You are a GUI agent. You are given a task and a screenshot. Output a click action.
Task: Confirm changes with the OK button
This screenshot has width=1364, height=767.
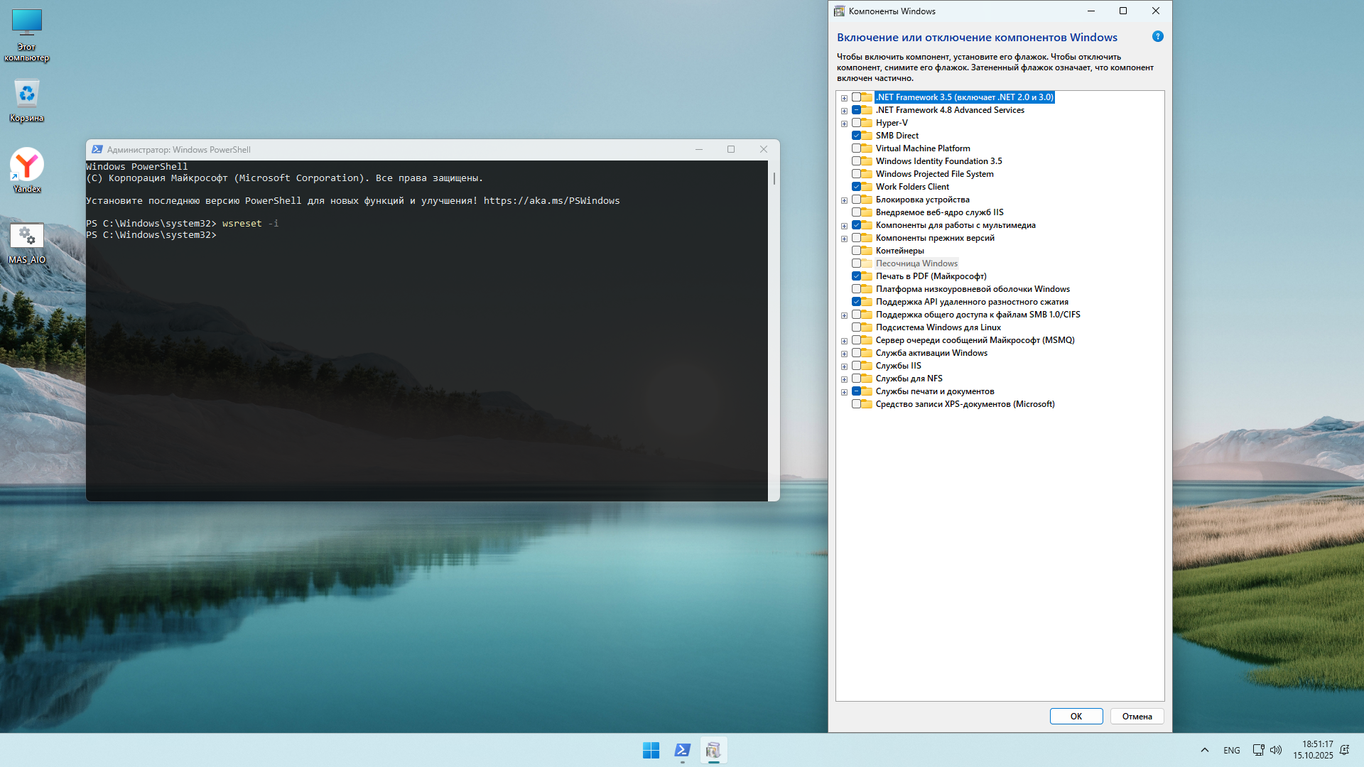(1076, 716)
